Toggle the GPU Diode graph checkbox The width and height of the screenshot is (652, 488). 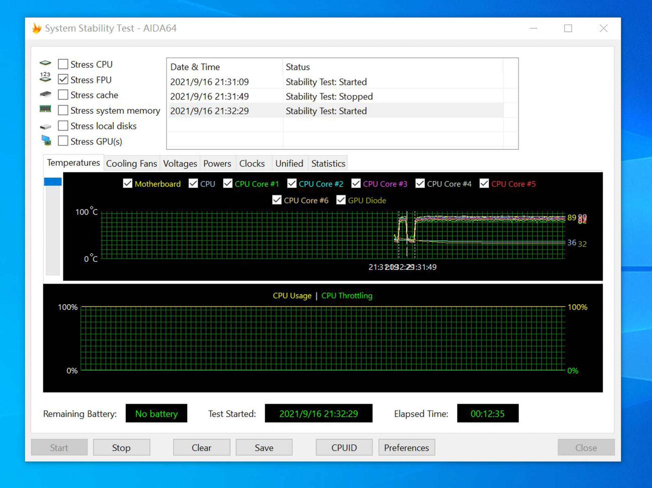(x=341, y=200)
